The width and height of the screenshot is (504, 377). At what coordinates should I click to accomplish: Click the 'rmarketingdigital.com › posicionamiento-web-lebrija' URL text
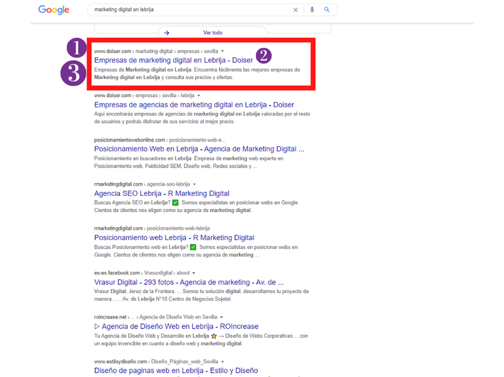(x=152, y=228)
